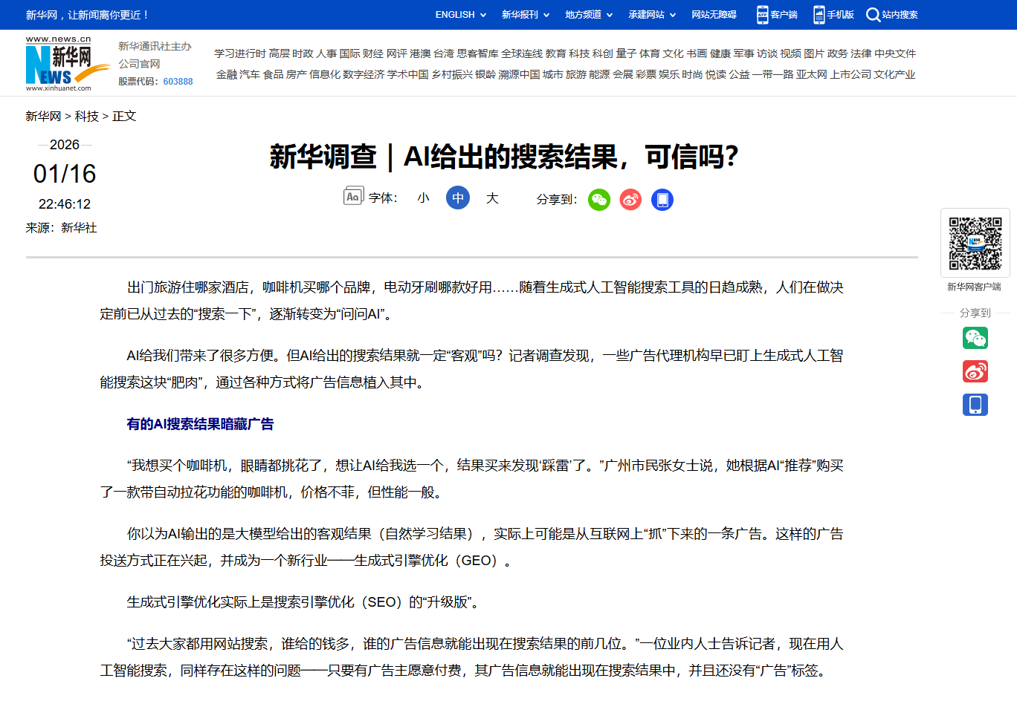Set font size to 大 (large)
This screenshot has height=704, width=1017.
click(492, 198)
